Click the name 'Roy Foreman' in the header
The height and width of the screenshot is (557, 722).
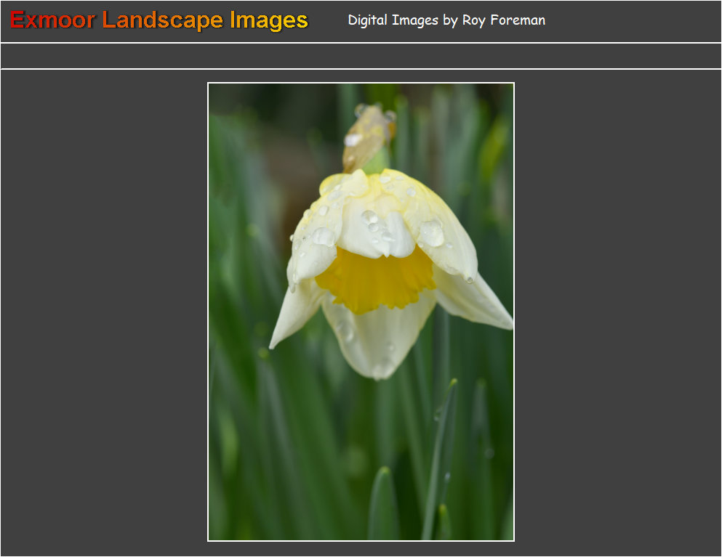click(x=503, y=20)
